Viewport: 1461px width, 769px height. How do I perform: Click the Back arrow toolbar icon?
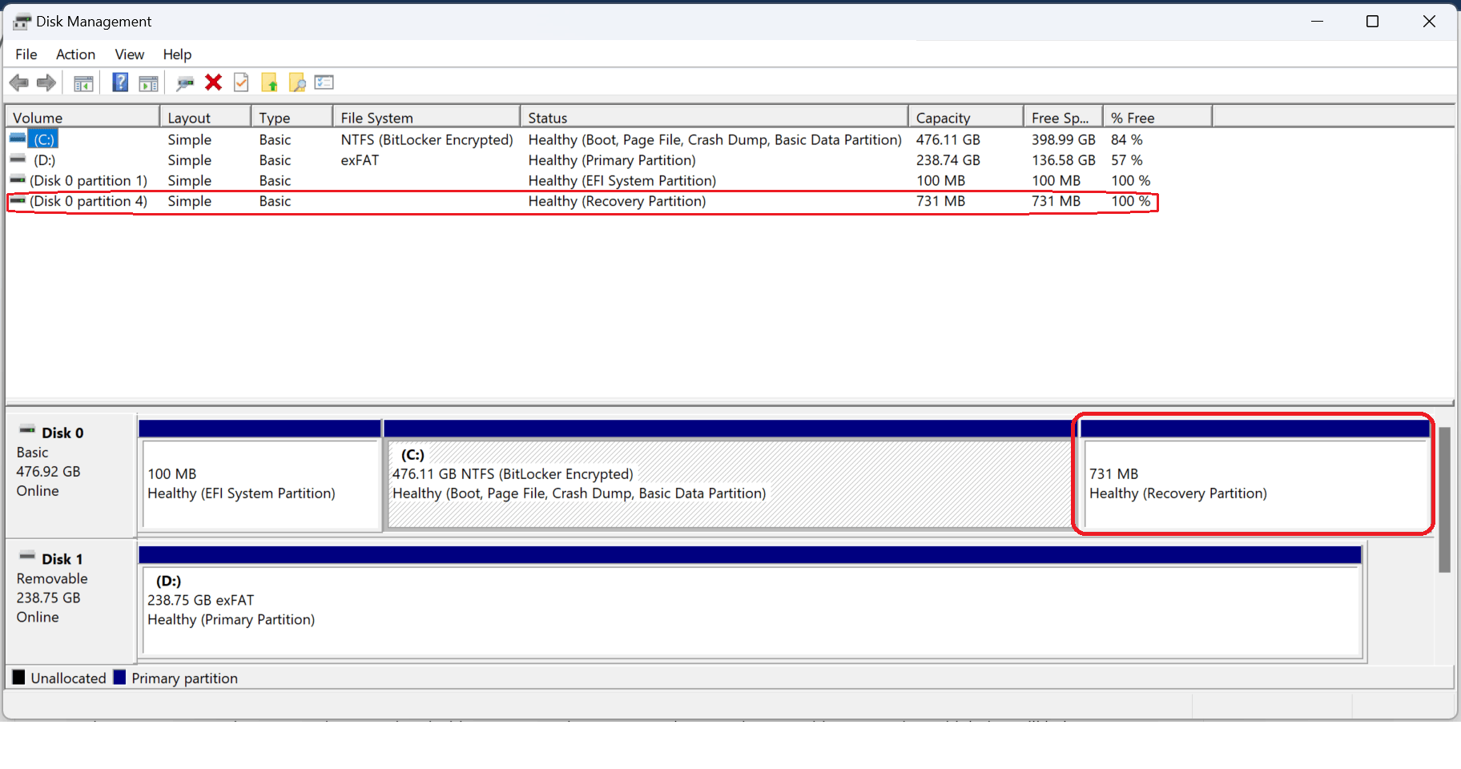(x=19, y=83)
